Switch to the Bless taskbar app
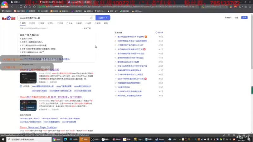Image resolution: width=253 pixels, height=142 pixels. click(x=117, y=139)
